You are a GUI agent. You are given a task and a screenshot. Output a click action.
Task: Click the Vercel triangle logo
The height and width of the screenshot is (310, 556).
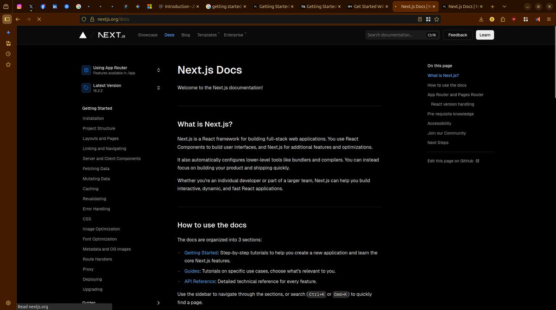pos(83,35)
